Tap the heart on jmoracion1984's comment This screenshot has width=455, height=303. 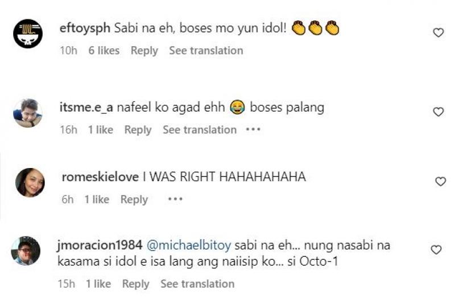(x=436, y=250)
